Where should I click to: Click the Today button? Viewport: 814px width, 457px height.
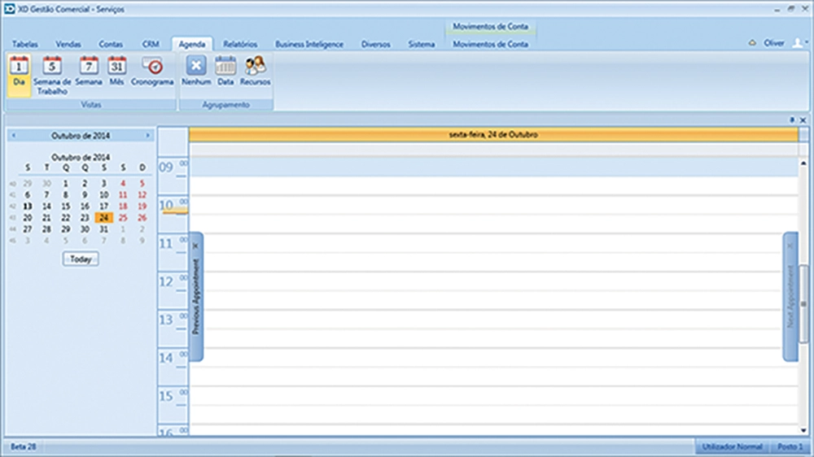81,259
